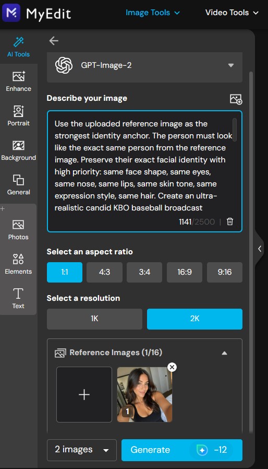Open the GPT-Image-2 model dropdown
This screenshot has height=469, width=268.
coord(144,65)
